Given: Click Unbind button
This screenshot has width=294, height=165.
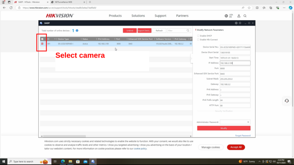Looking at the screenshot, I should [130, 30].
